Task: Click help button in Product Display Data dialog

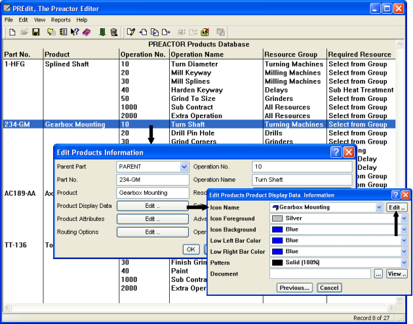Action: click(395, 195)
